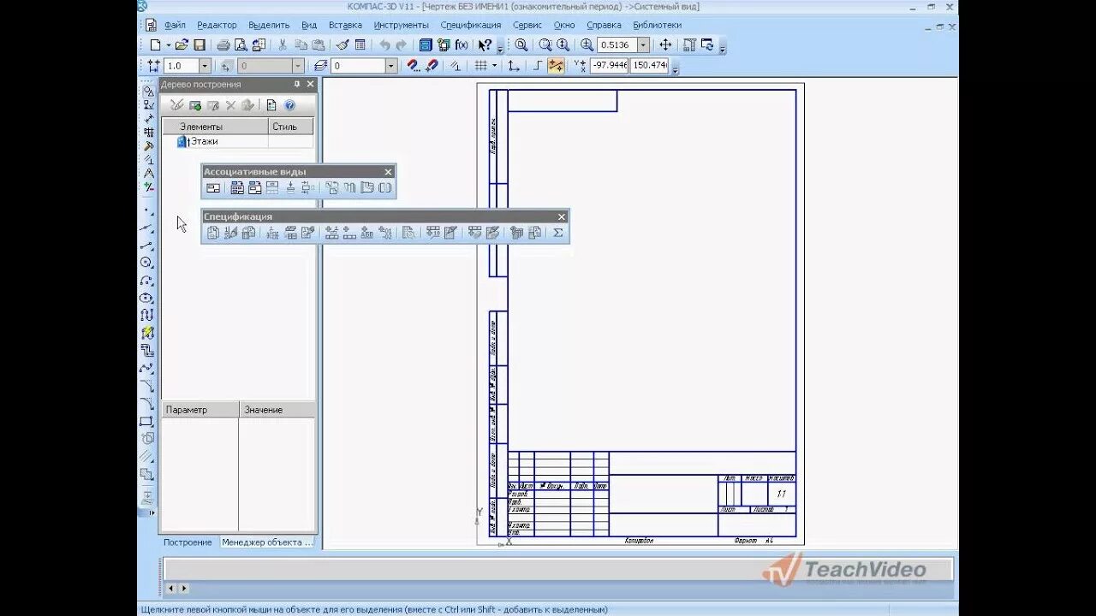1096x616 pixels.
Task: Click the Y coordinate field showing 150.474
Action: [649, 66]
